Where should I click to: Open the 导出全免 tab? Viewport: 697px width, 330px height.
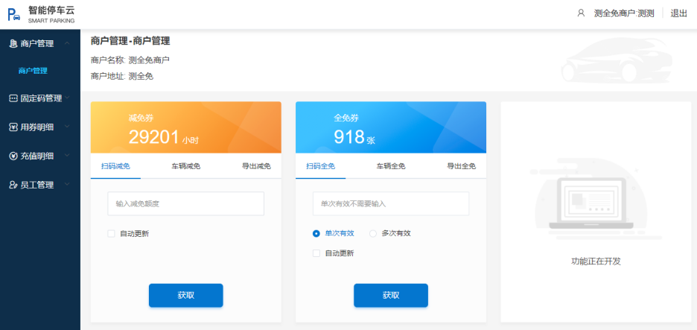[461, 166]
